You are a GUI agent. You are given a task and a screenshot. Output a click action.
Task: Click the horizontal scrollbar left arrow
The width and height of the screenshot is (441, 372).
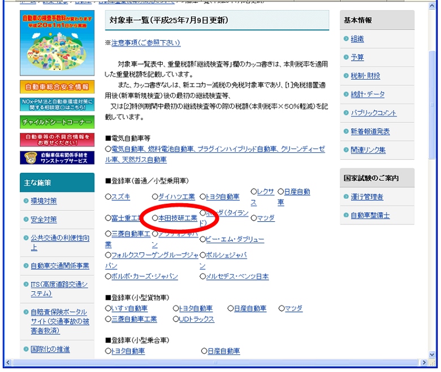click(x=8, y=363)
